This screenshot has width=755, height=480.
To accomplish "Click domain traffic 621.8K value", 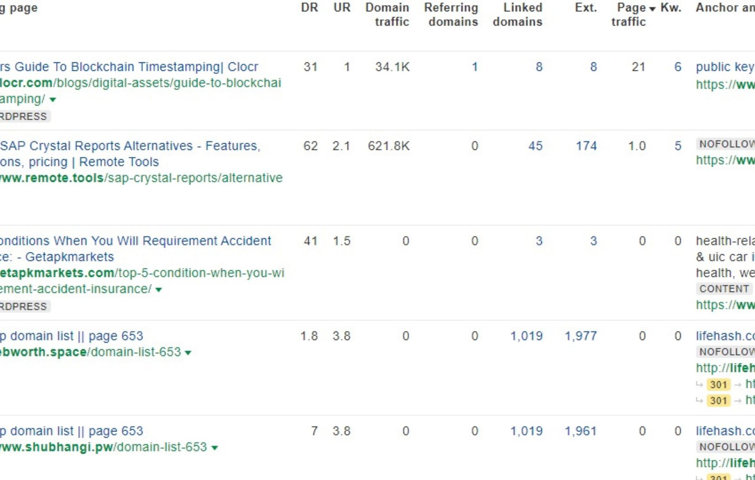I will point(389,146).
